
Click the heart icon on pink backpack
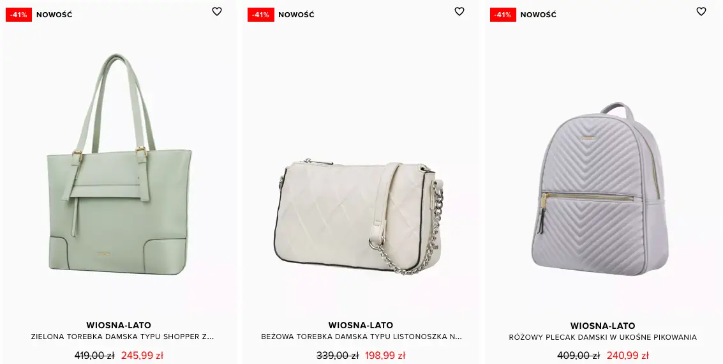[701, 11]
